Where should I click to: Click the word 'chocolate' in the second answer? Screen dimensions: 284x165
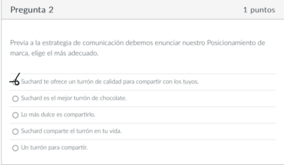tap(115, 99)
